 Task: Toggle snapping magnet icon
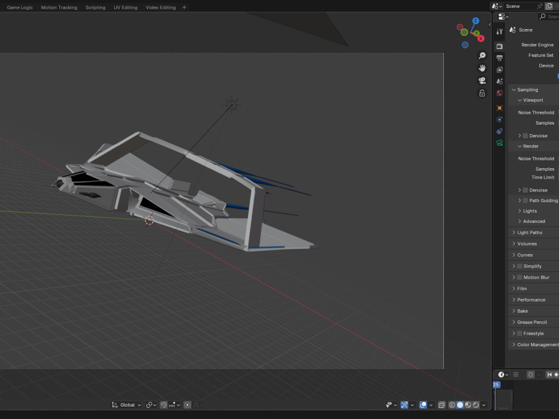164,404
